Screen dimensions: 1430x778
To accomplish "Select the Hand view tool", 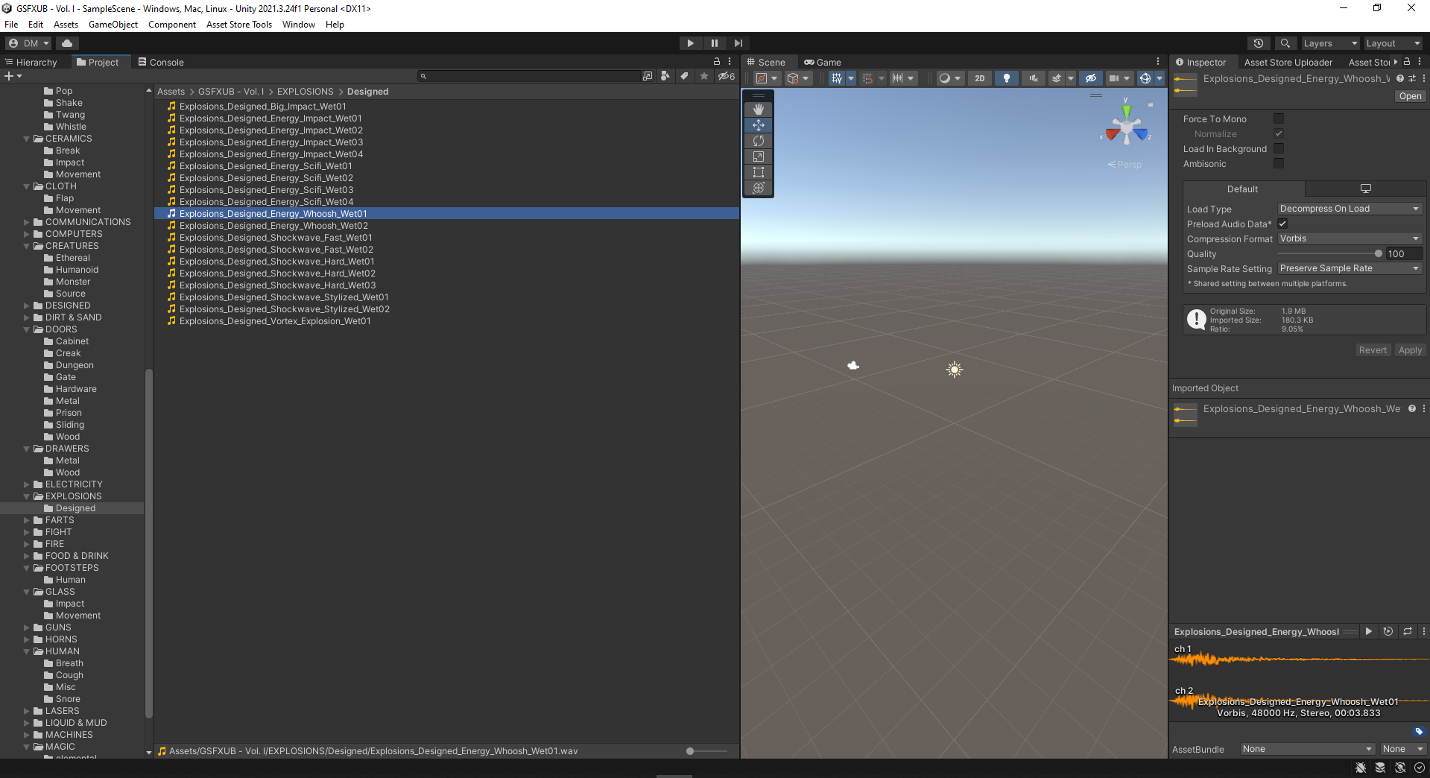I will pos(759,110).
